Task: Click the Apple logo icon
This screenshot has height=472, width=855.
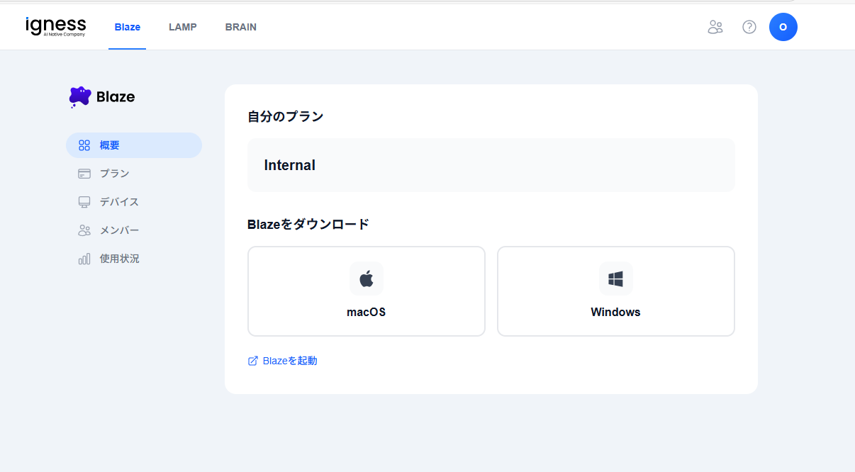Action: coord(366,279)
